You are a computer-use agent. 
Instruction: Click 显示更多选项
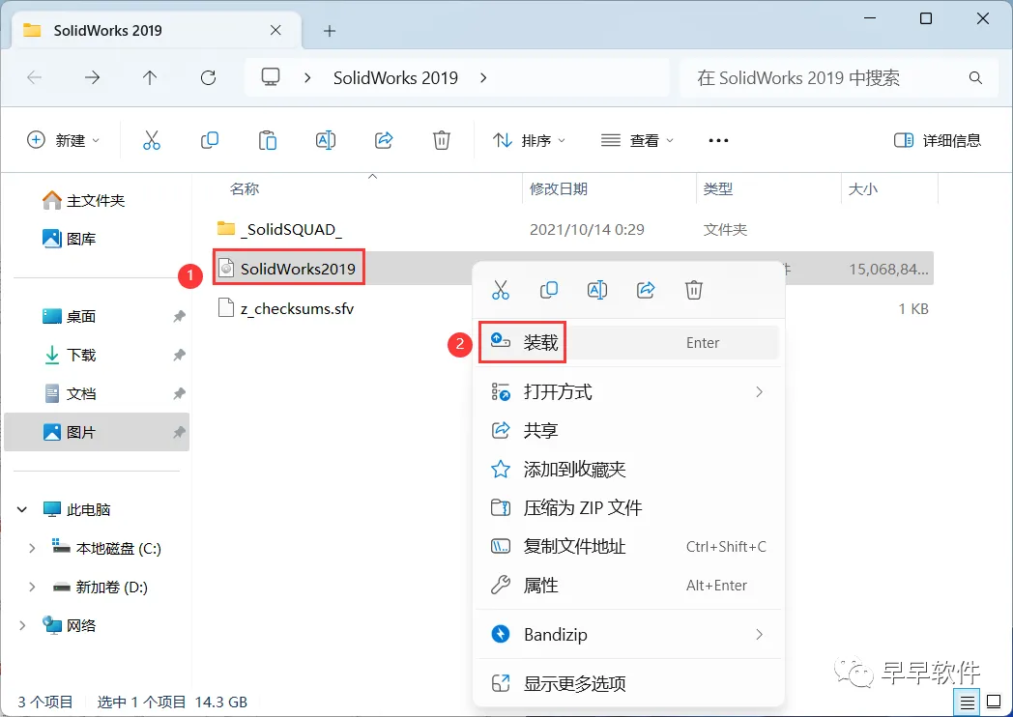[x=628, y=683]
